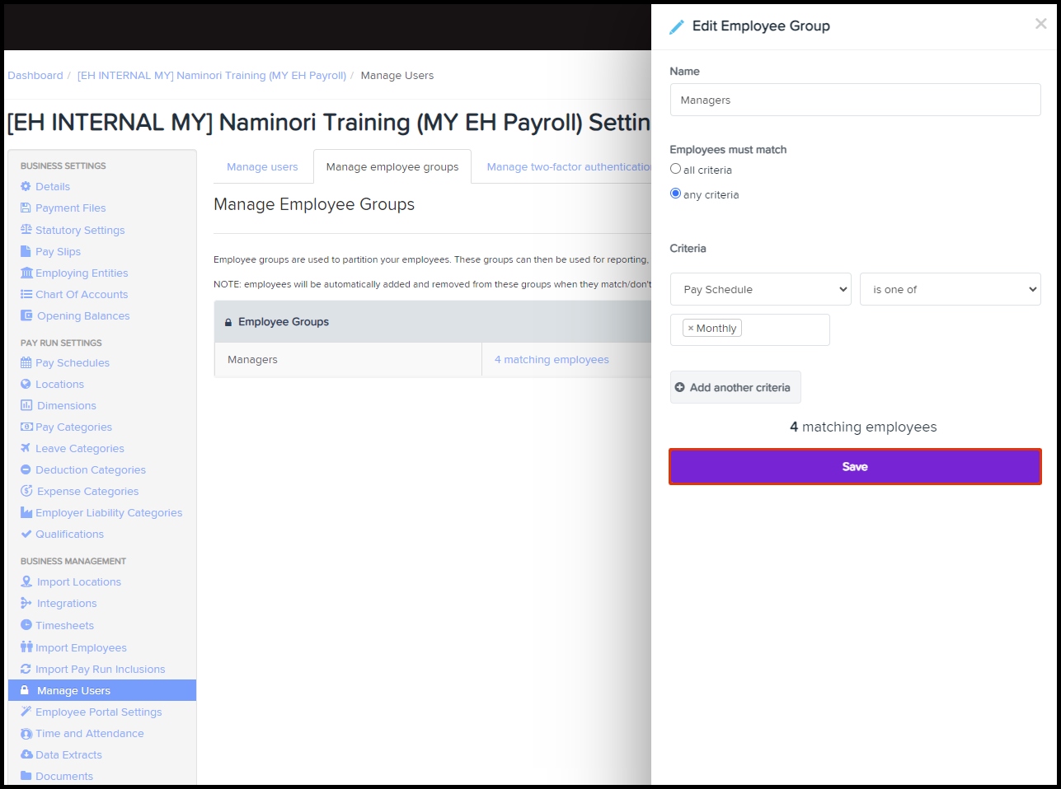This screenshot has height=789, width=1061.
Task: Click the Details gear icon in sidebar
Action: point(26,187)
